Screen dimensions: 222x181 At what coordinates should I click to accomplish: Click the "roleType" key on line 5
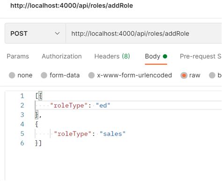pyautogui.click(x=73, y=134)
